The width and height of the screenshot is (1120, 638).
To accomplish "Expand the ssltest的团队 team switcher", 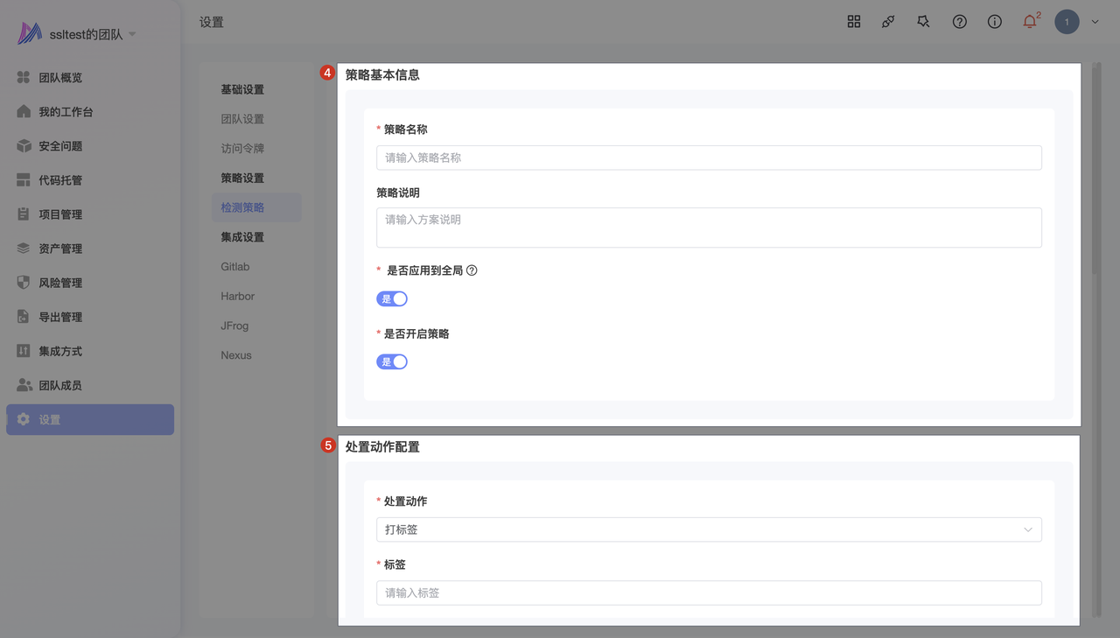I will tap(132, 34).
